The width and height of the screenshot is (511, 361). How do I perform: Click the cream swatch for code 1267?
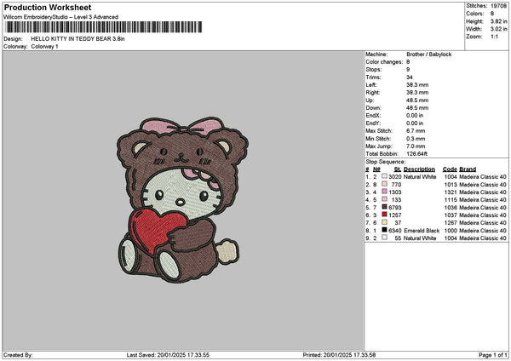[x=385, y=222]
